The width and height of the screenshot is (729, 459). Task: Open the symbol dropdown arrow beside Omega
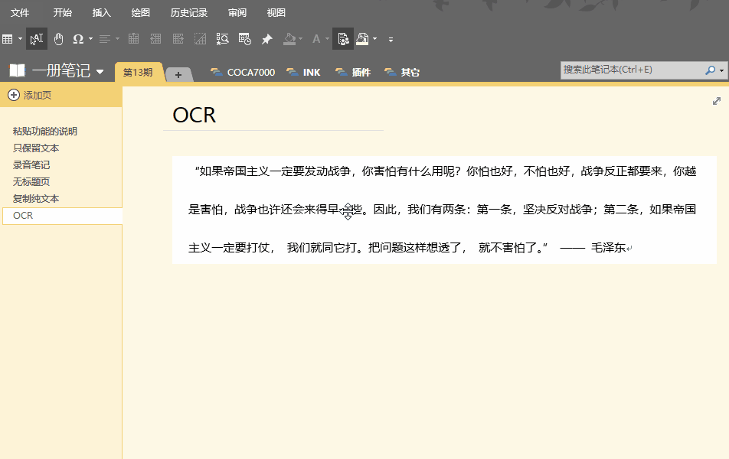click(x=90, y=39)
